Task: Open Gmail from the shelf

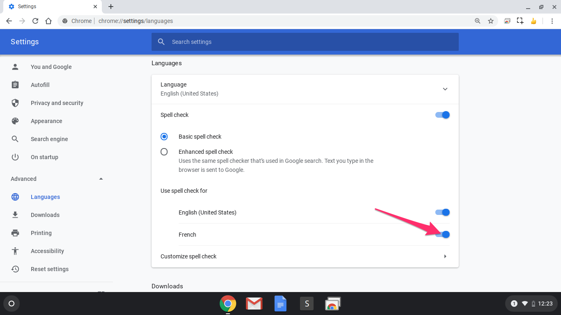Action: pos(254,304)
